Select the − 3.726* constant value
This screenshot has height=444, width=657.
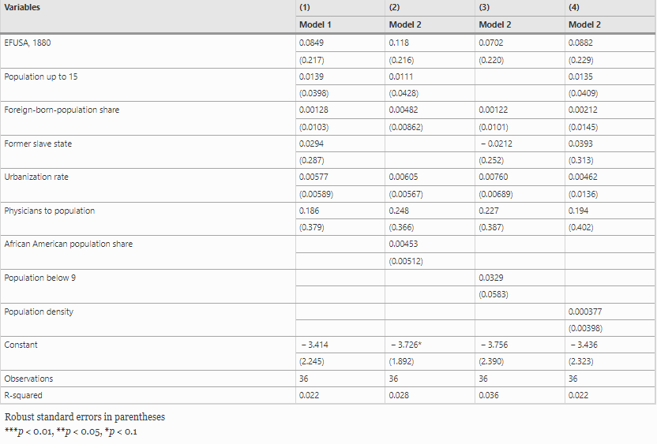click(x=406, y=345)
